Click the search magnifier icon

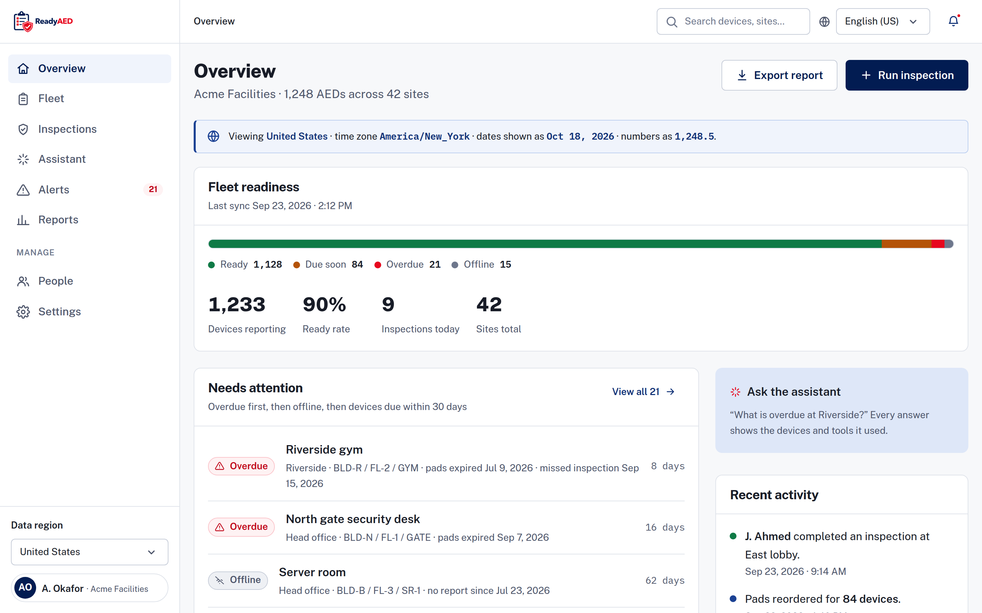click(672, 22)
